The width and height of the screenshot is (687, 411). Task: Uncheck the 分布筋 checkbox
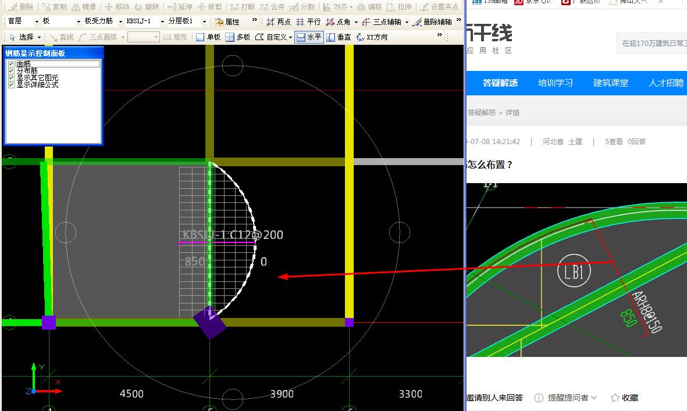[12, 71]
